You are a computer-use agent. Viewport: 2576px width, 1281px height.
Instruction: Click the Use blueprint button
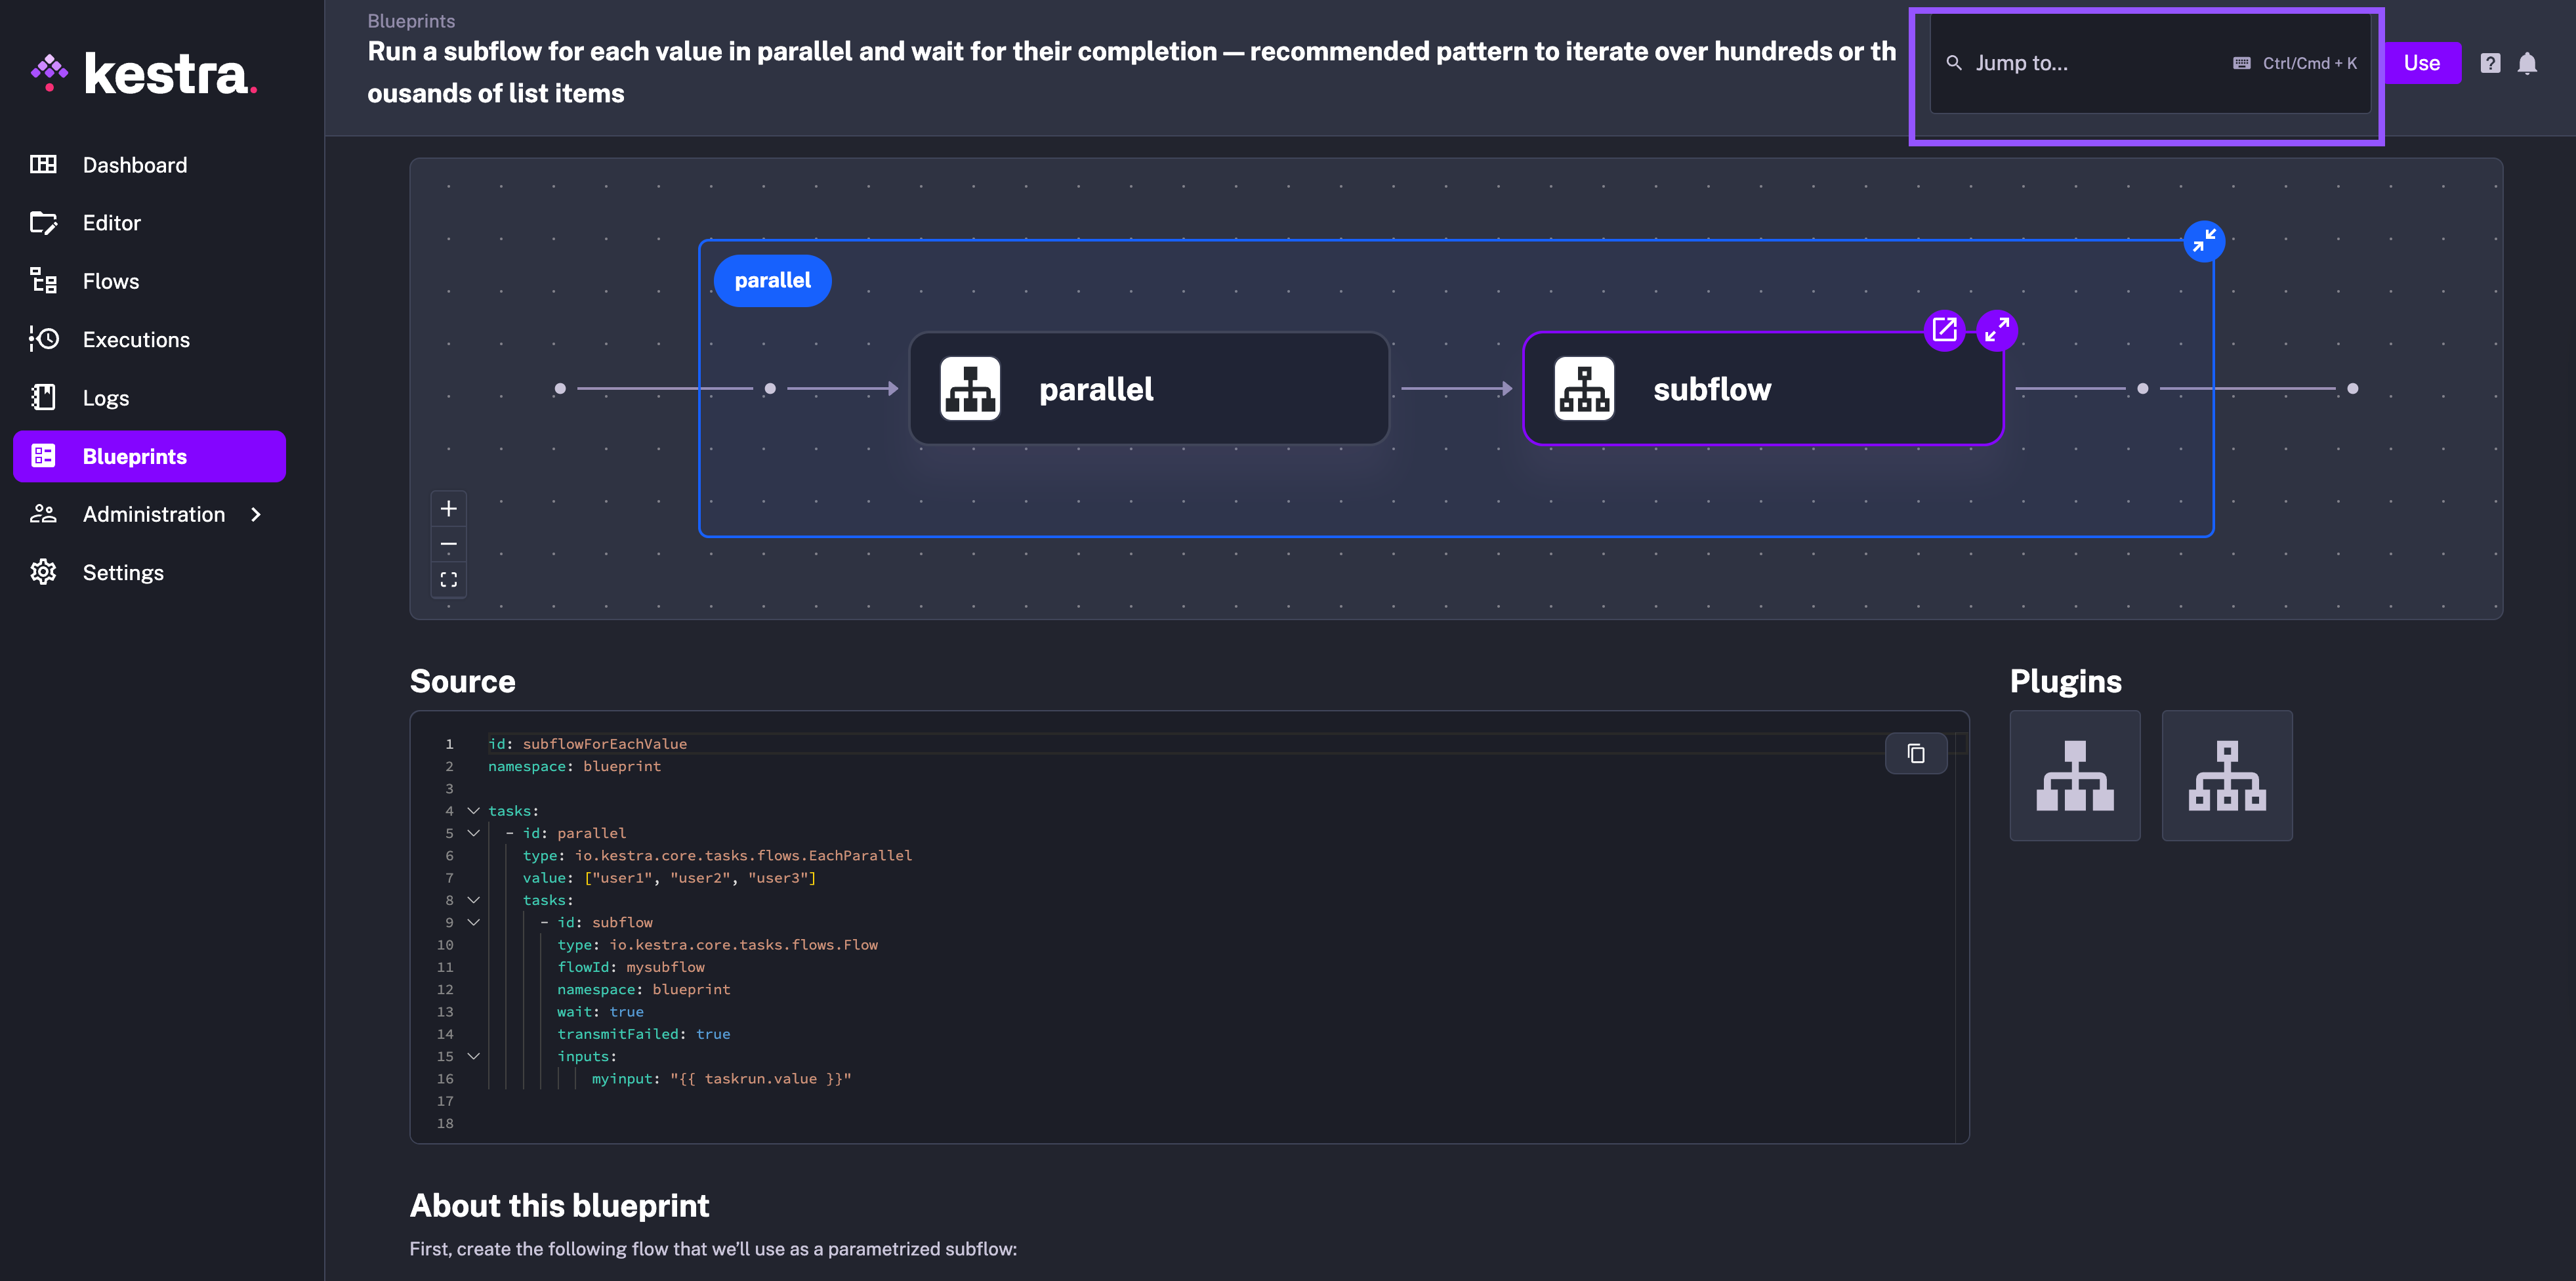point(2421,63)
